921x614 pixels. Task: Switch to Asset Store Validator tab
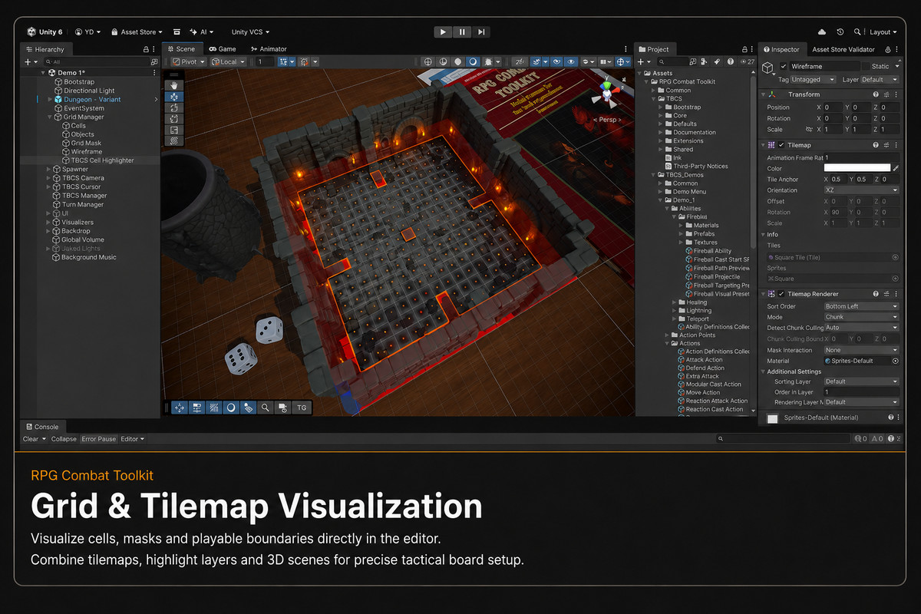tap(843, 49)
